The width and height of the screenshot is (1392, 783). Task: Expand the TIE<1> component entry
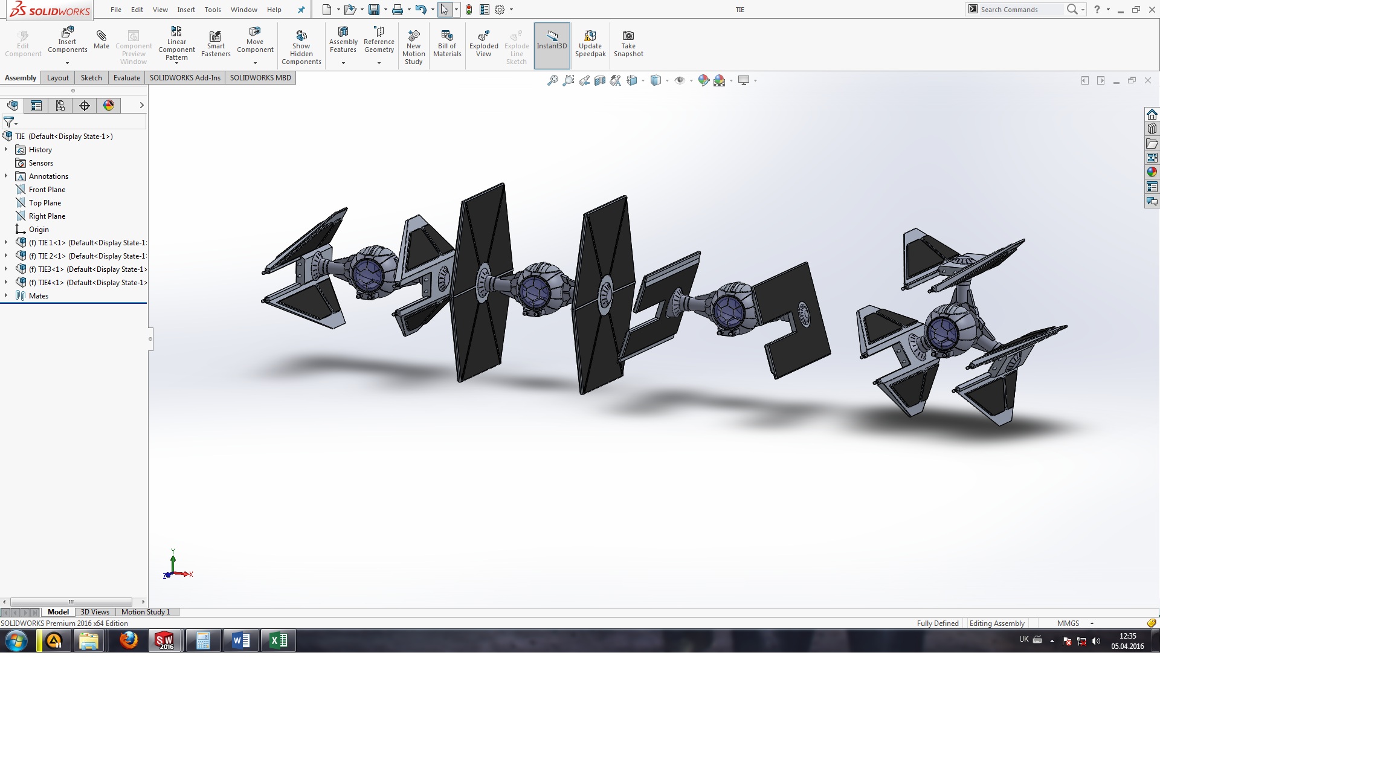click(x=7, y=242)
